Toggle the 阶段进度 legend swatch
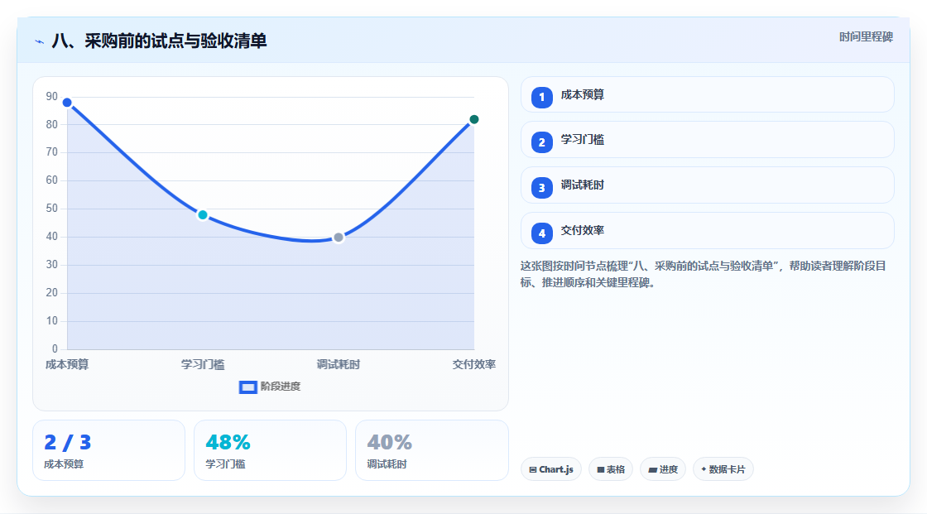927x514 pixels. coord(247,387)
